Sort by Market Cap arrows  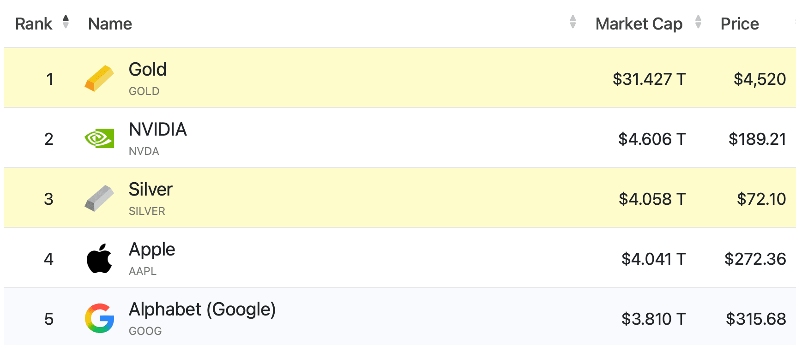[698, 22]
